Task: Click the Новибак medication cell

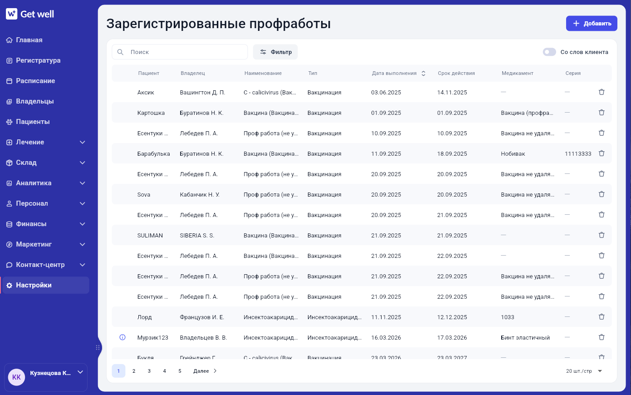Action: pyautogui.click(x=513, y=153)
